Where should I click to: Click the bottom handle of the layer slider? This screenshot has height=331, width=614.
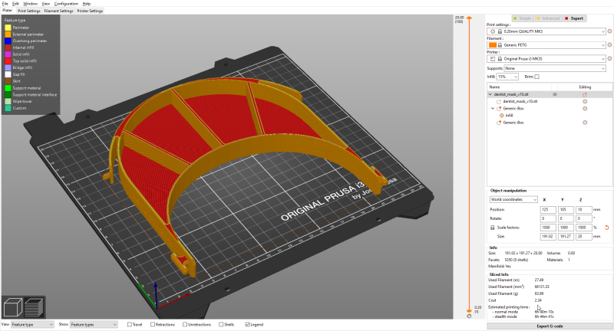click(x=469, y=310)
